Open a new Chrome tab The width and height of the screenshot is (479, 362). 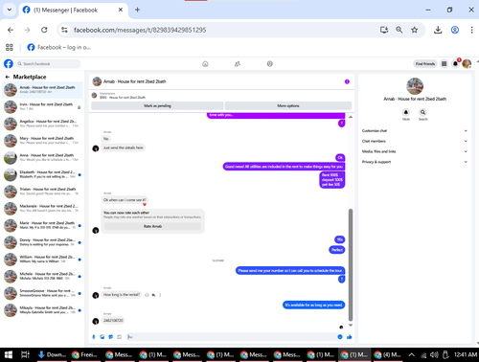click(137, 10)
